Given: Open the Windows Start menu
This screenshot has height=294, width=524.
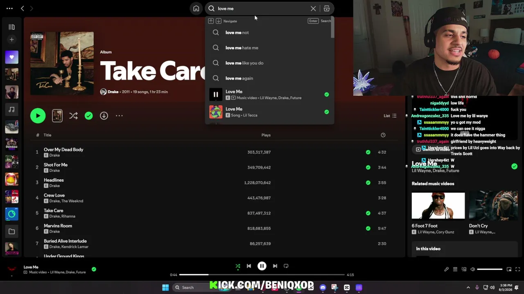Looking at the screenshot, I should [165, 287].
